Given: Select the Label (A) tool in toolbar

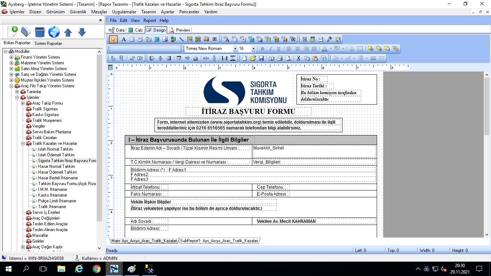Looking at the screenshot, I should tap(124, 39).
